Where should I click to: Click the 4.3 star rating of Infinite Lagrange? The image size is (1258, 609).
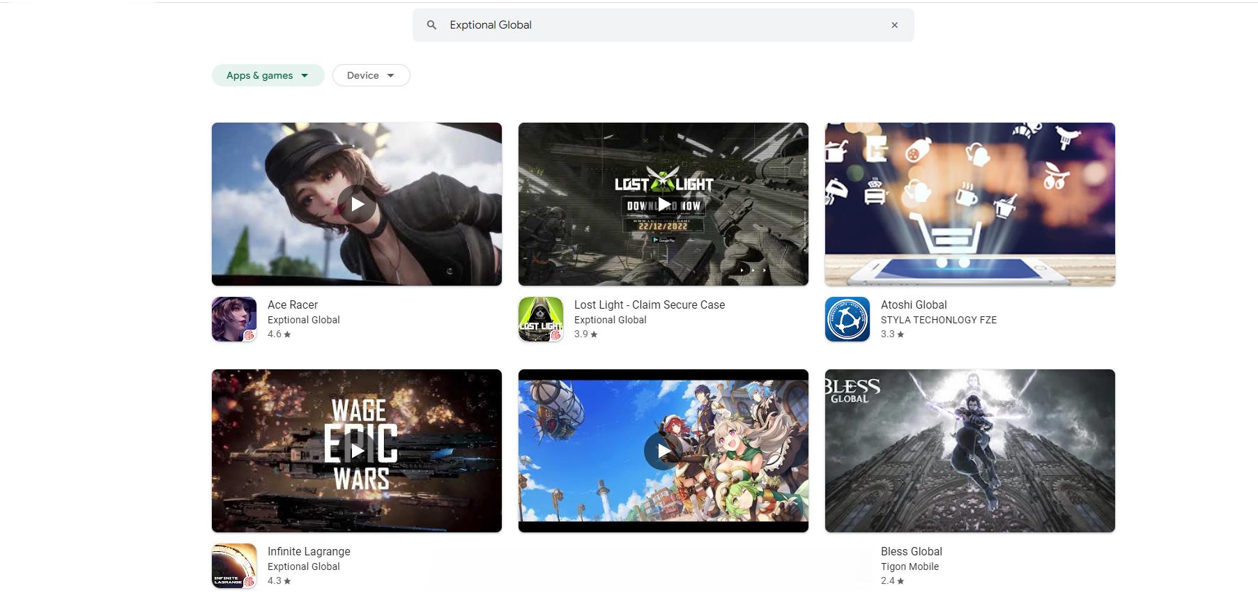[x=279, y=581]
